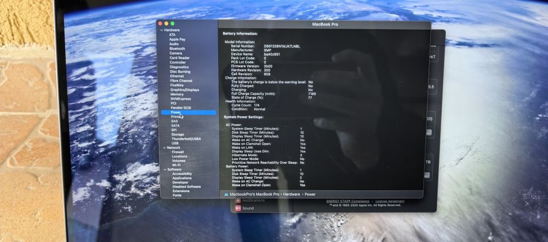The height and width of the screenshot is (242, 548).
Task: Select Developer under Software
Action: coord(180,182)
